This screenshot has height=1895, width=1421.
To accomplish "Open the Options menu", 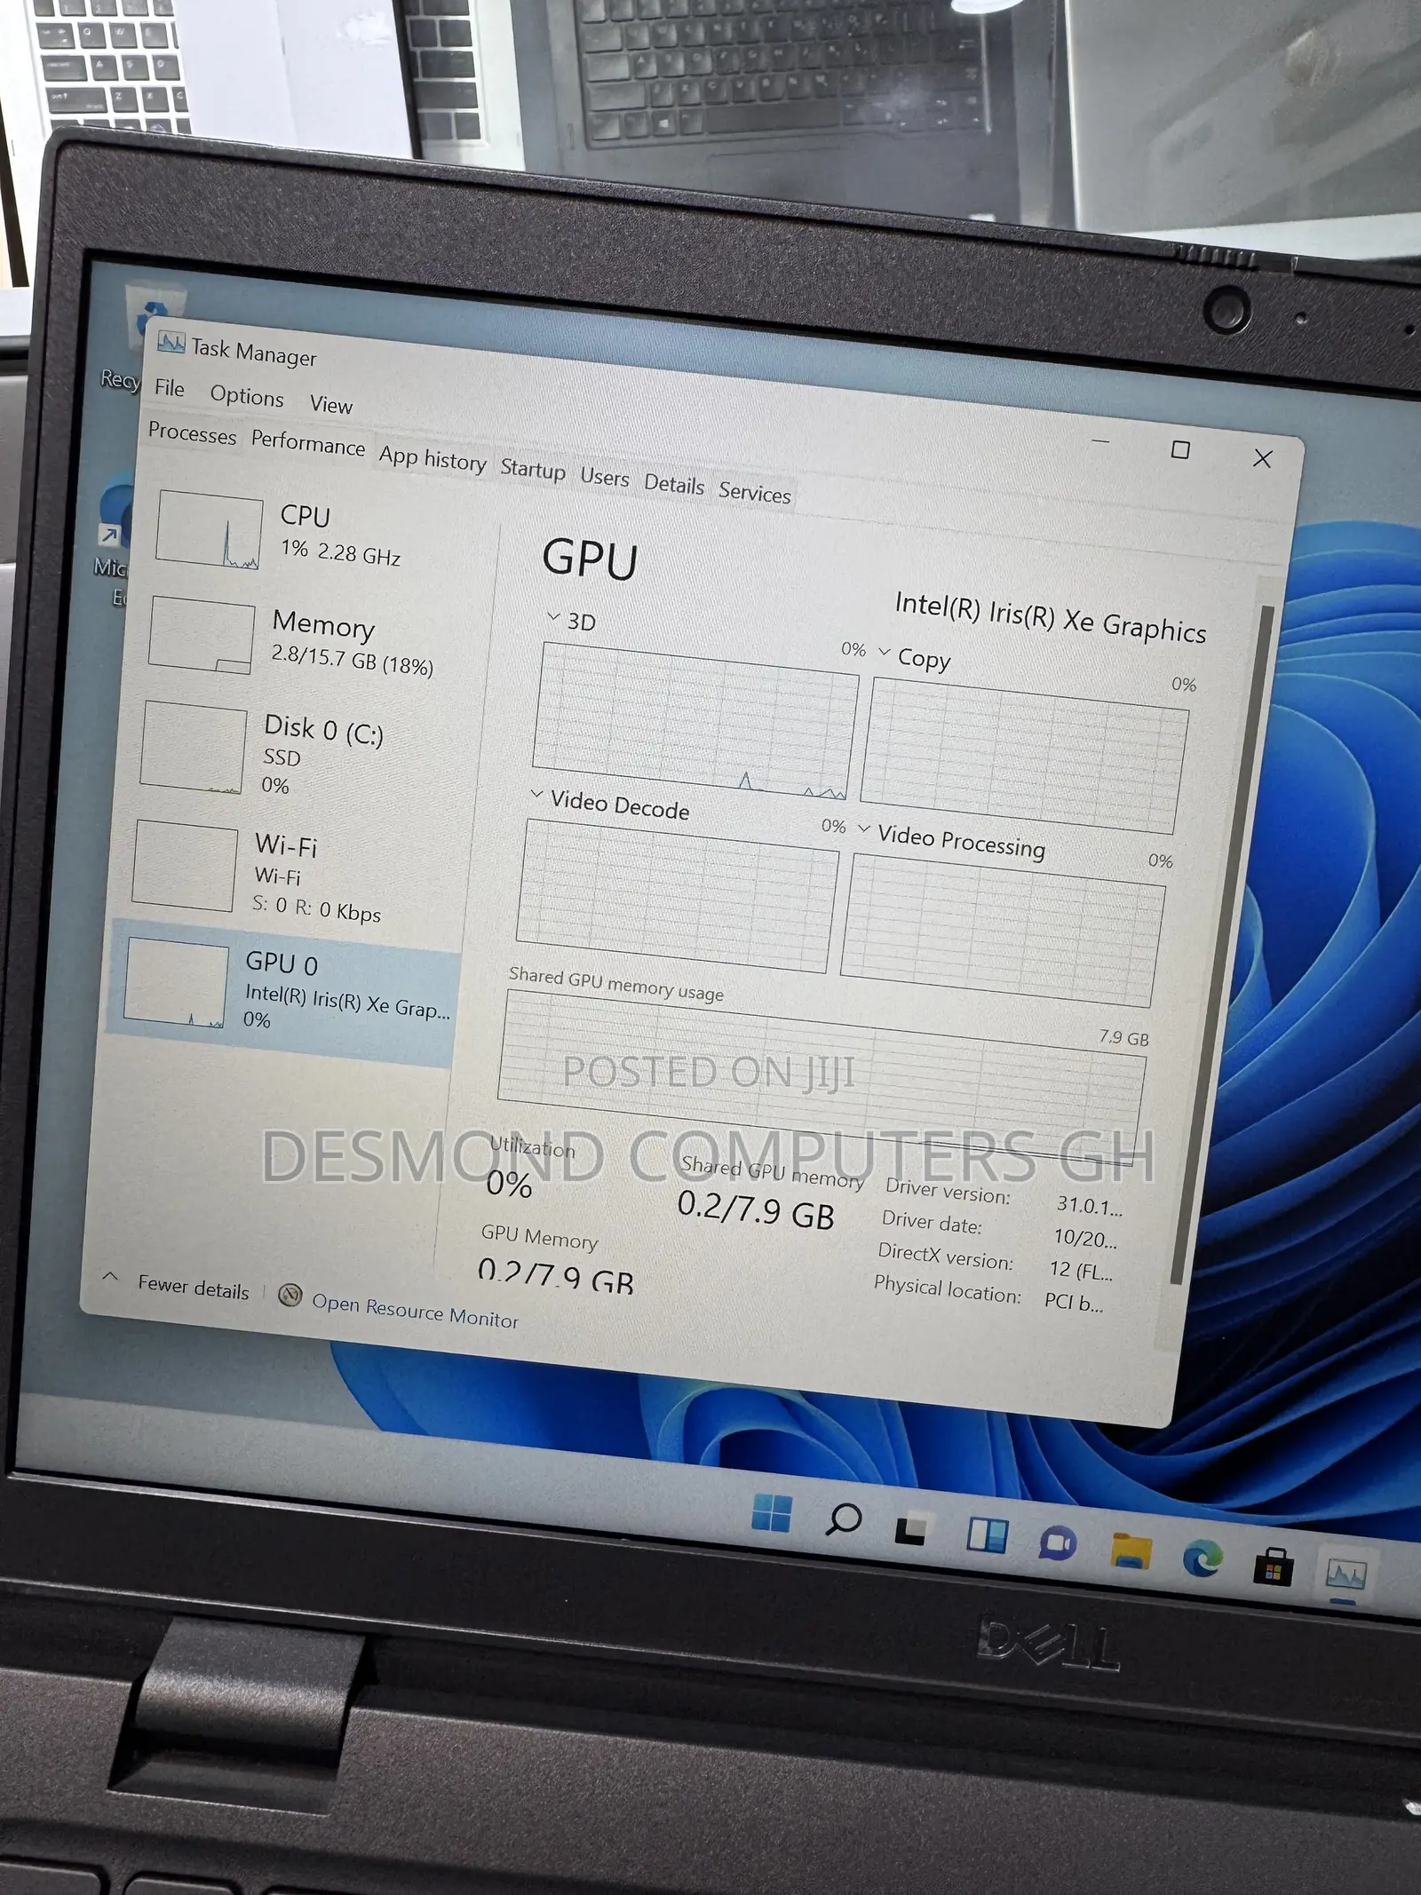I will point(247,396).
